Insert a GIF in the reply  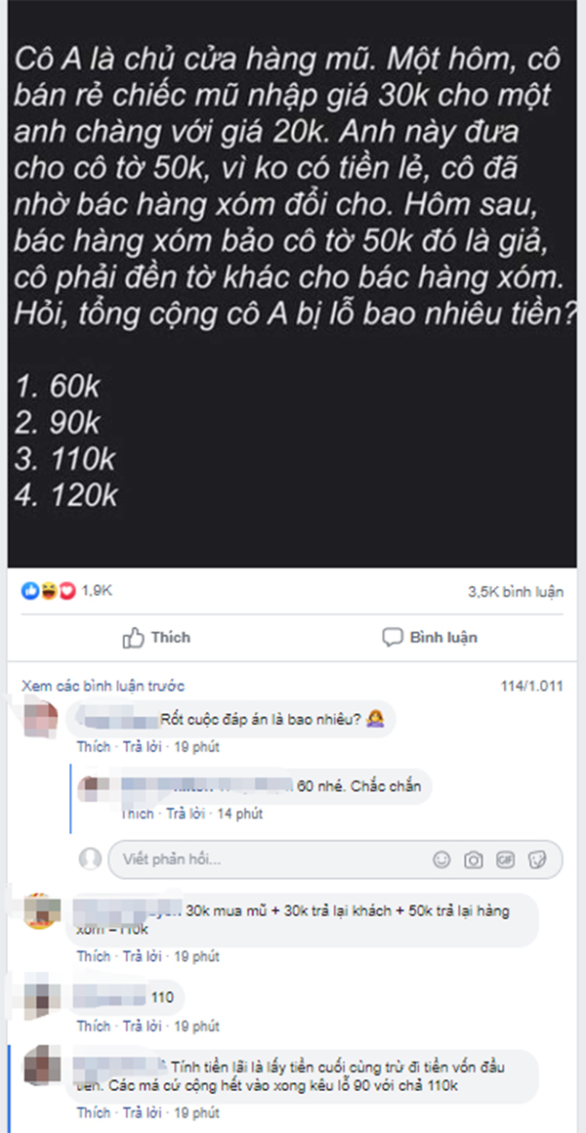tap(504, 860)
